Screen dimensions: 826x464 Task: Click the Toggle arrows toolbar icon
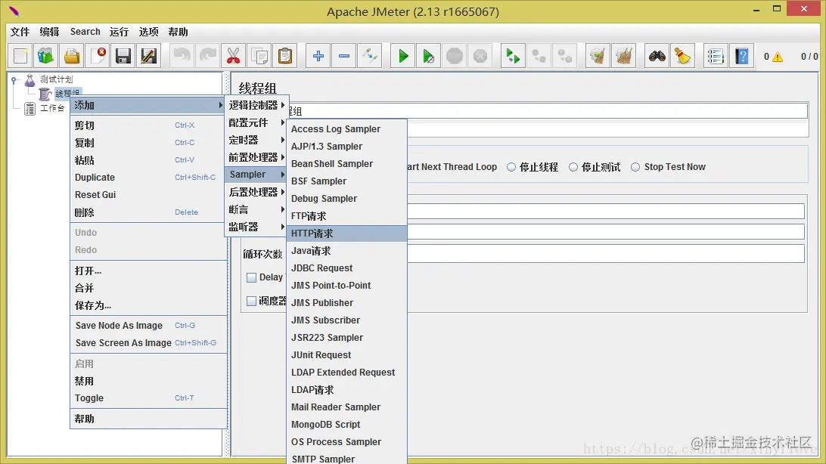point(370,56)
